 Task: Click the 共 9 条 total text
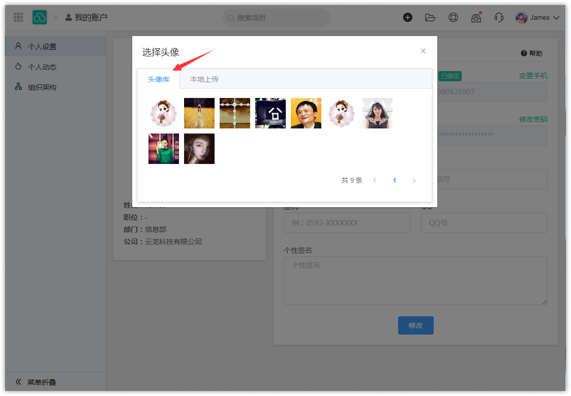tap(352, 180)
